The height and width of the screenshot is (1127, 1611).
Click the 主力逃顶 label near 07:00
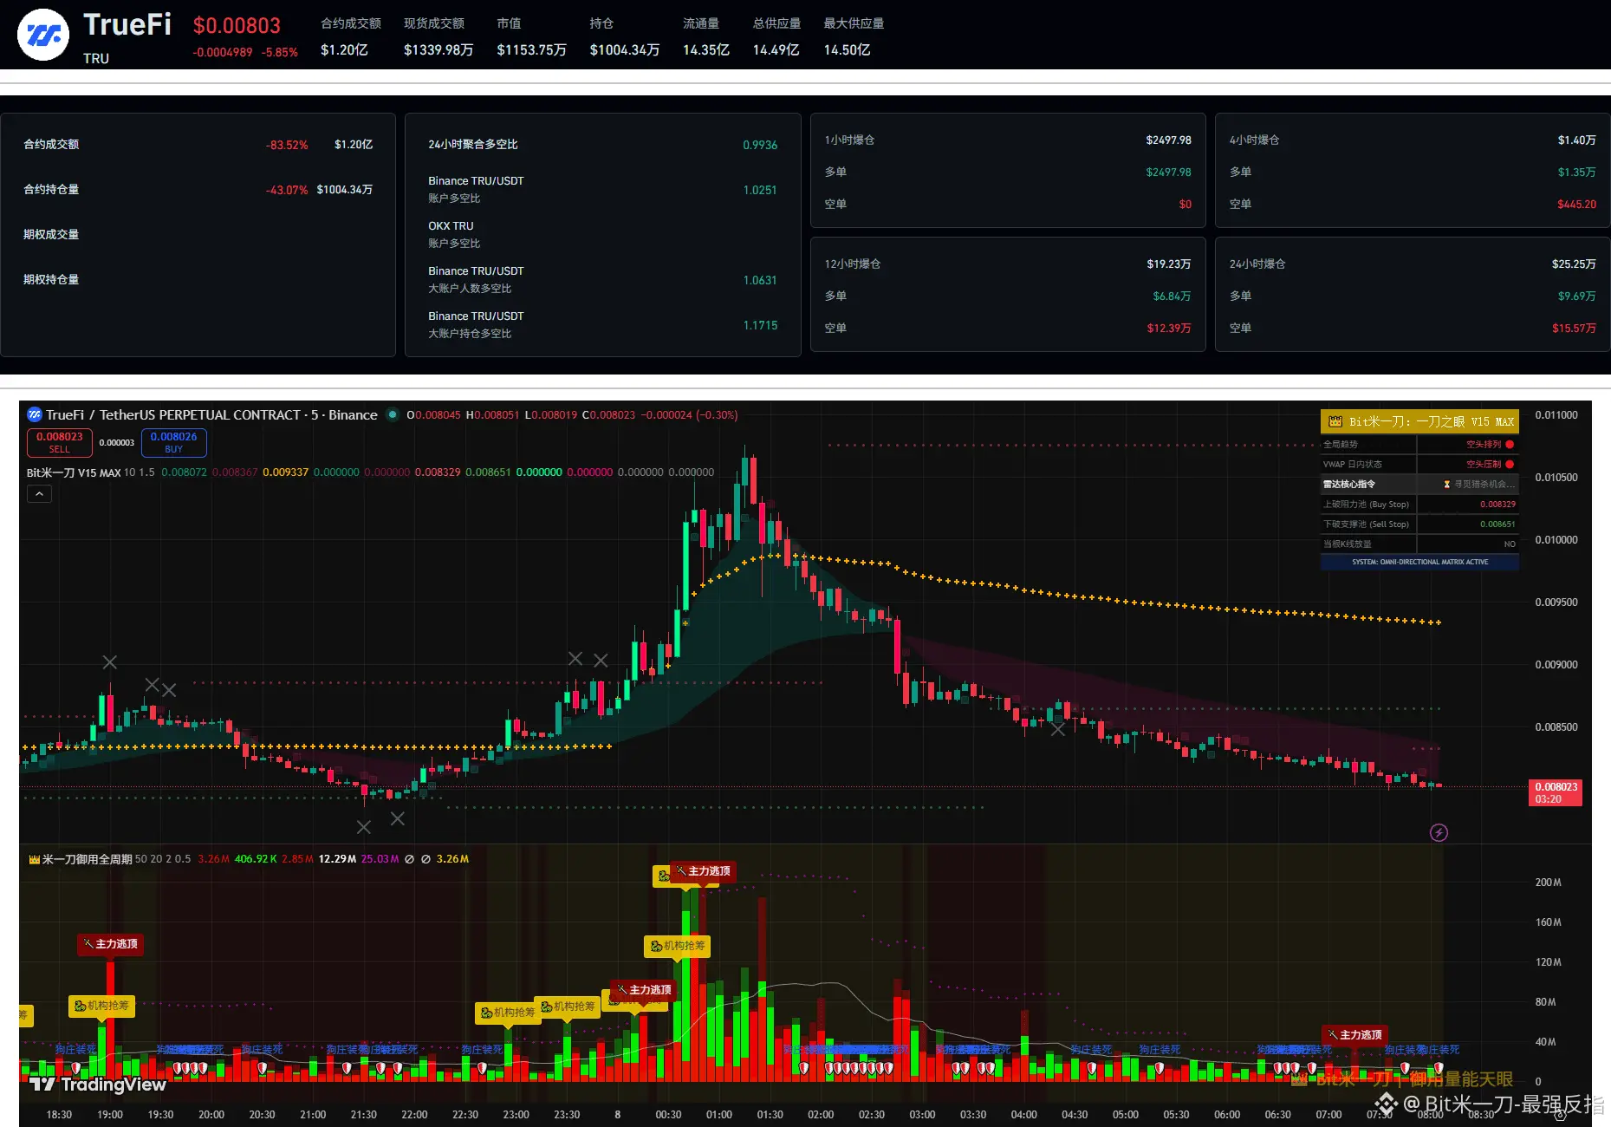point(1355,1035)
